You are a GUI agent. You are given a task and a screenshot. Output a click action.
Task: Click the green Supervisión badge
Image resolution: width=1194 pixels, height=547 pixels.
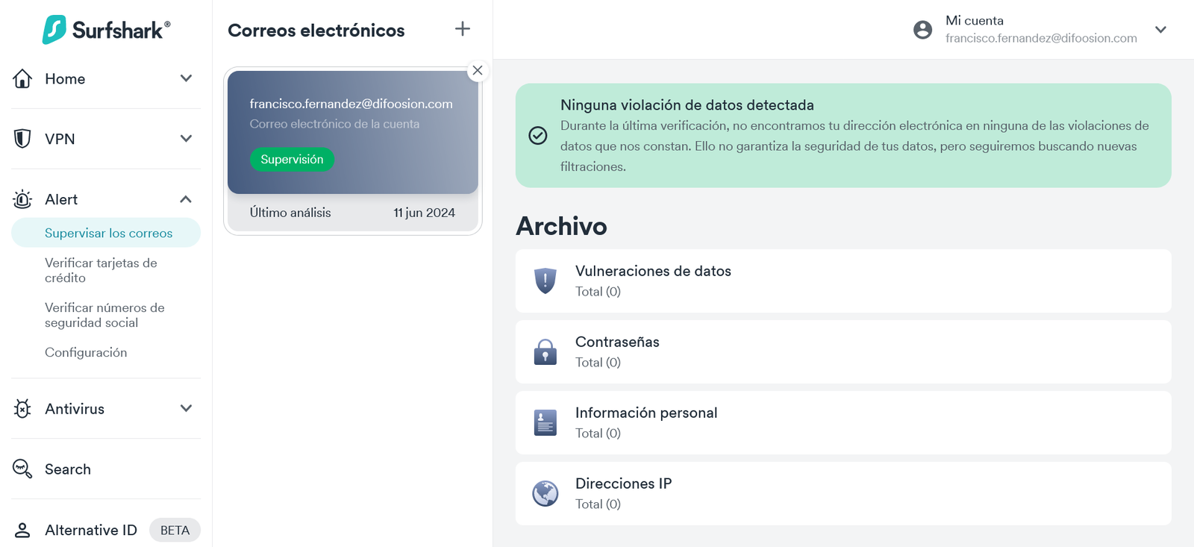[x=292, y=159]
